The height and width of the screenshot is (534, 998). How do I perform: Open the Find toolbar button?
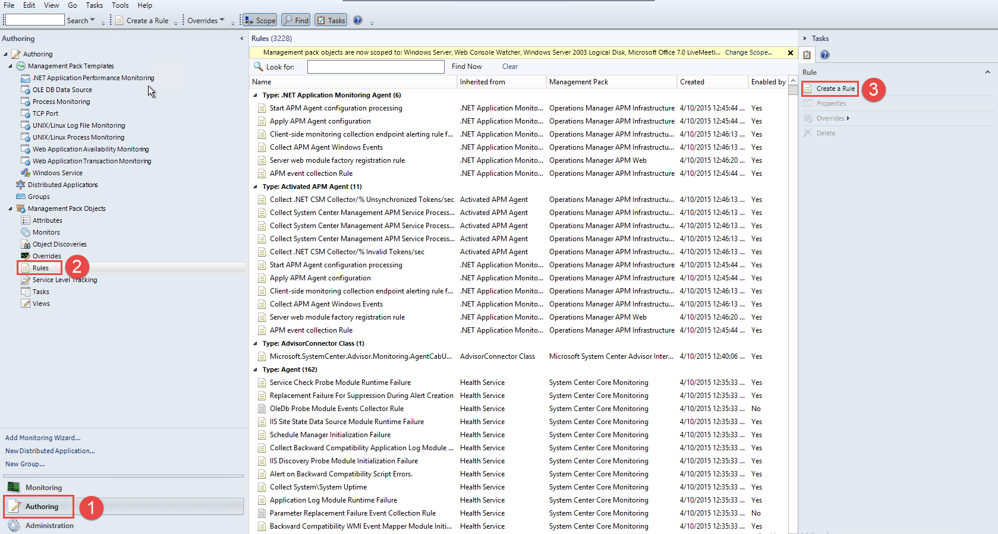click(296, 20)
